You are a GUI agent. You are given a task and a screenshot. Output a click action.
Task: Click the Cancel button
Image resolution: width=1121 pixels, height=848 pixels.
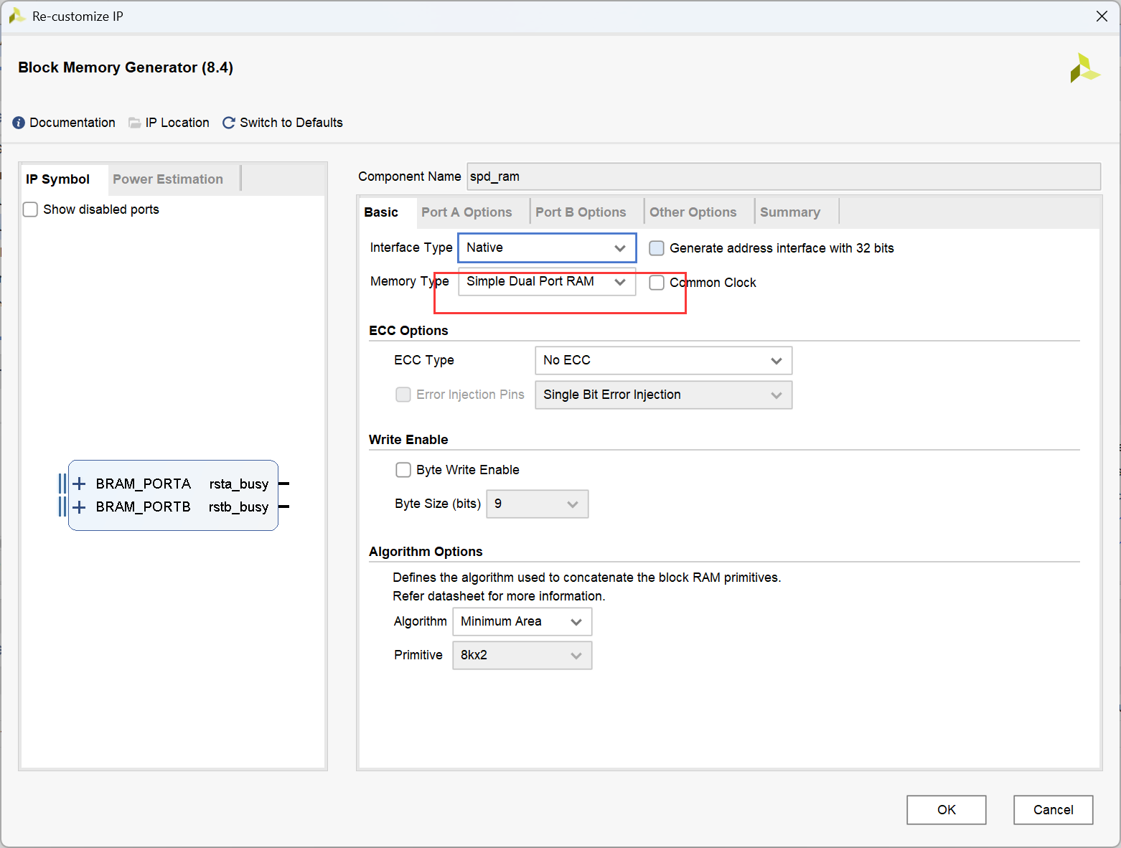(1053, 810)
